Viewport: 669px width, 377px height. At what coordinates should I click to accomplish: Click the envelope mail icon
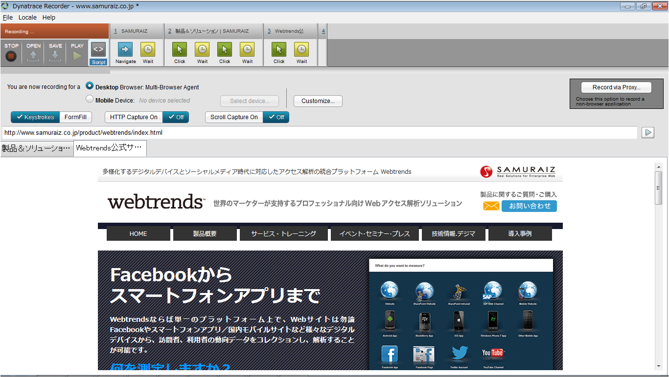491,206
